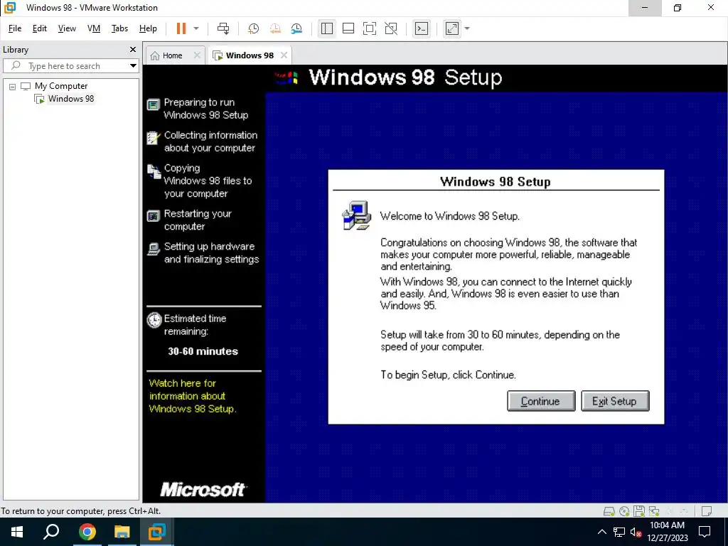This screenshot has width=728, height=546.
Task: Open Windows taskbar search
Action: pyautogui.click(x=51, y=532)
